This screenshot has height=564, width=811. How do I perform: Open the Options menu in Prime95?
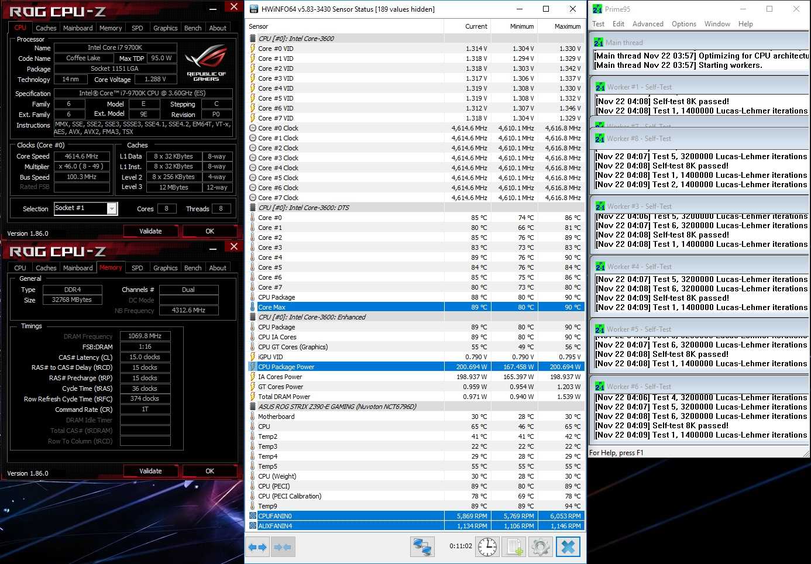tap(683, 24)
